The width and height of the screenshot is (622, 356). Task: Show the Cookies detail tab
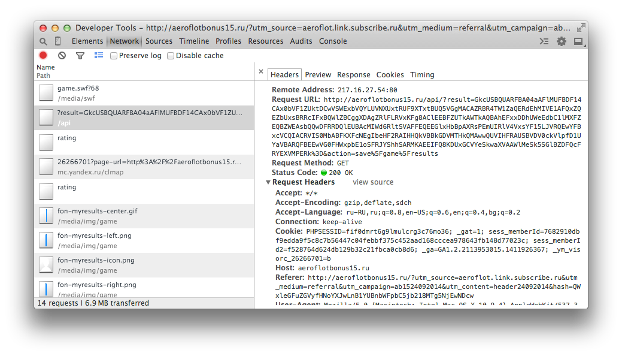[x=390, y=75]
